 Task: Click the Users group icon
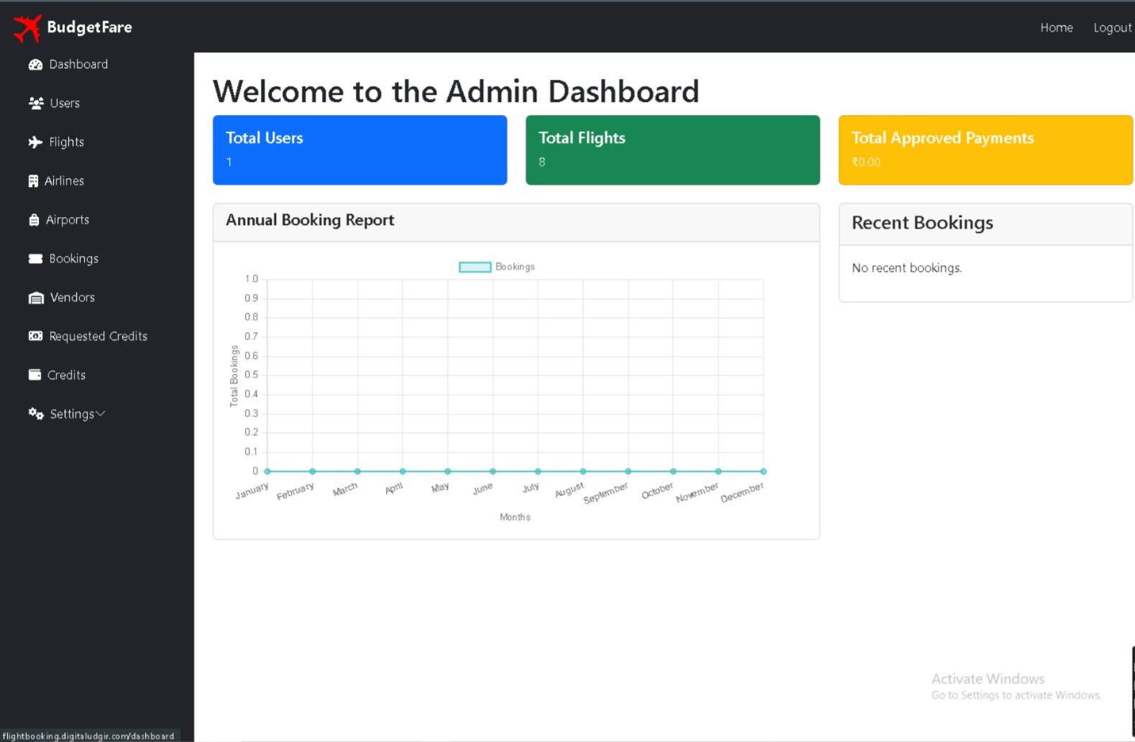click(x=36, y=104)
